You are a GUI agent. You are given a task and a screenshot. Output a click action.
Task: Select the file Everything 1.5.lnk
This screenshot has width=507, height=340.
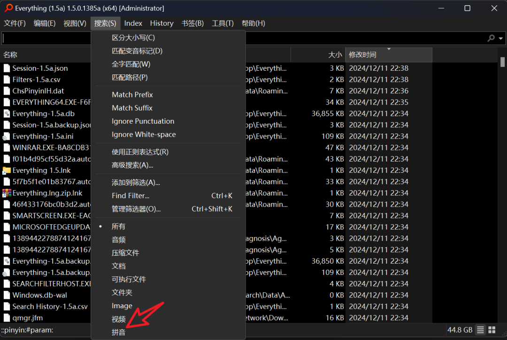point(41,170)
